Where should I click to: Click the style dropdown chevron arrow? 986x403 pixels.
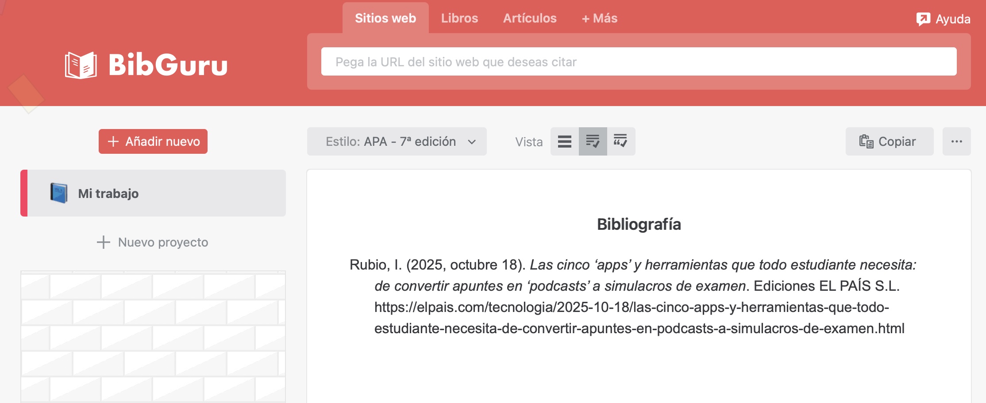[x=472, y=142]
